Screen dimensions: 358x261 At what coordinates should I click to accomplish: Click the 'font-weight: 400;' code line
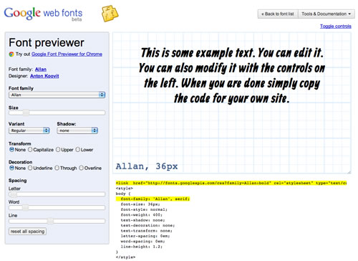click(x=142, y=215)
